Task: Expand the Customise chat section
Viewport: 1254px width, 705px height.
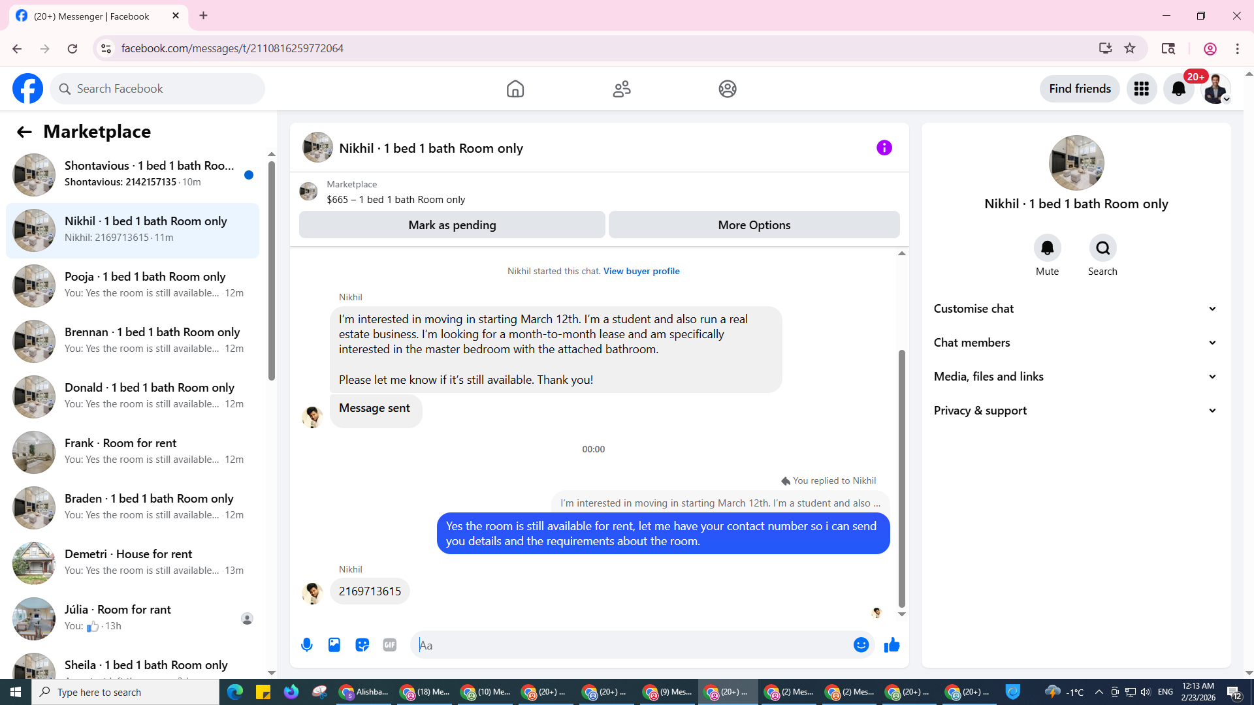Action: [x=1076, y=309]
